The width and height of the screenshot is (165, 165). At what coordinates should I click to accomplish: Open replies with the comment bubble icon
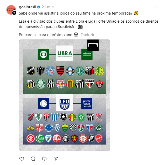tap(33, 159)
